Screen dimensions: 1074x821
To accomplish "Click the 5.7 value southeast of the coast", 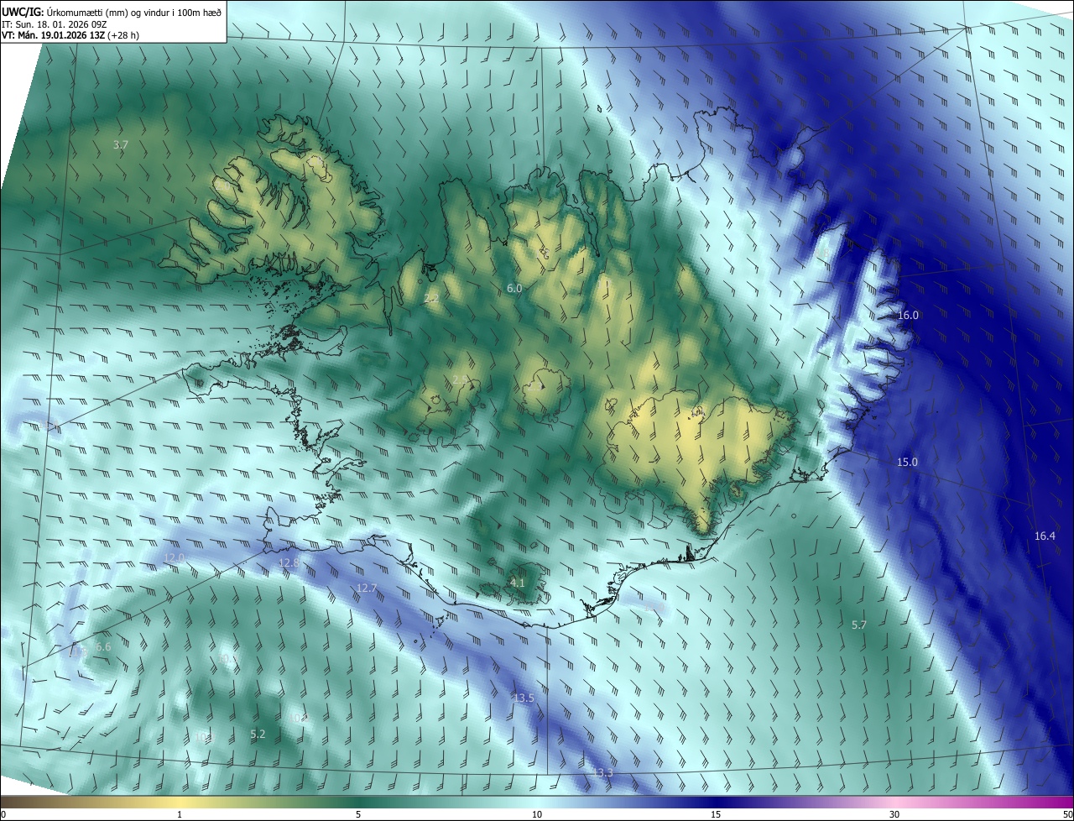I will (x=859, y=625).
